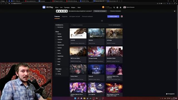Open the ArcheAge game card
The image size is (178, 100).
coord(114,37)
